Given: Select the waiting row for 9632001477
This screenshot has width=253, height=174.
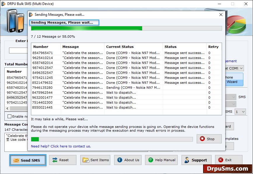Looking at the screenshot, I should tap(127, 98).
